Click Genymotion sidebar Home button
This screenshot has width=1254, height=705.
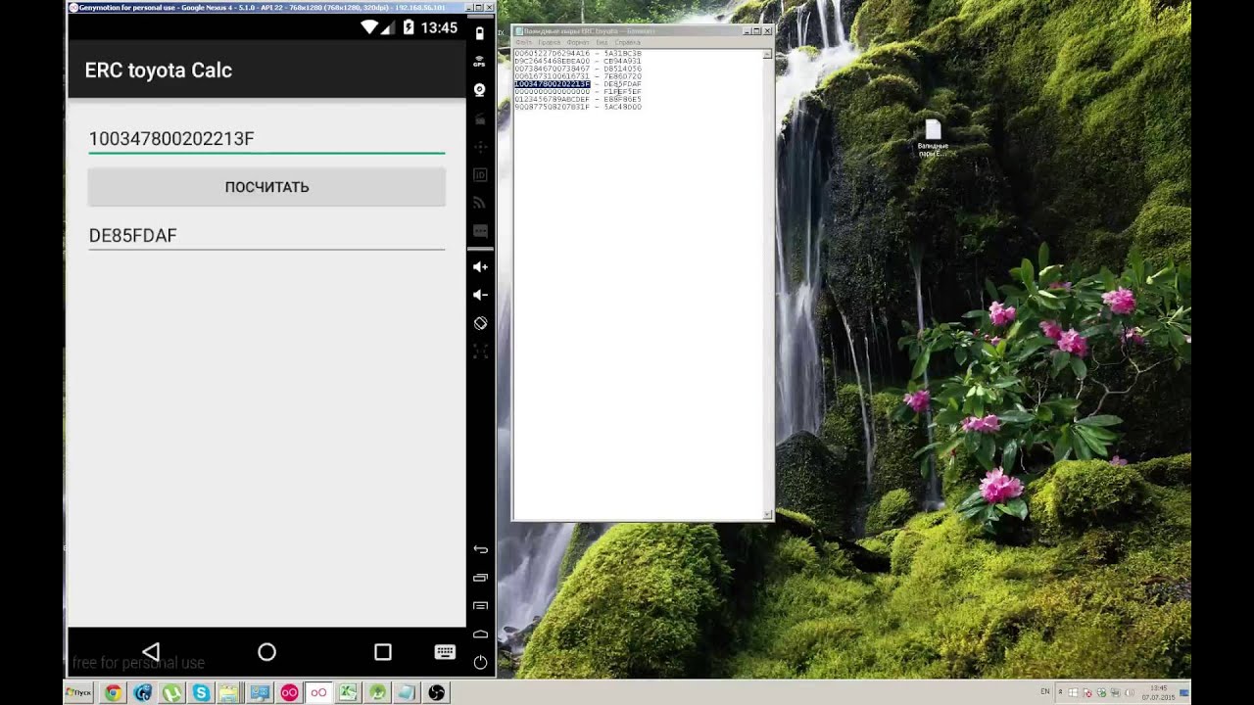click(480, 634)
